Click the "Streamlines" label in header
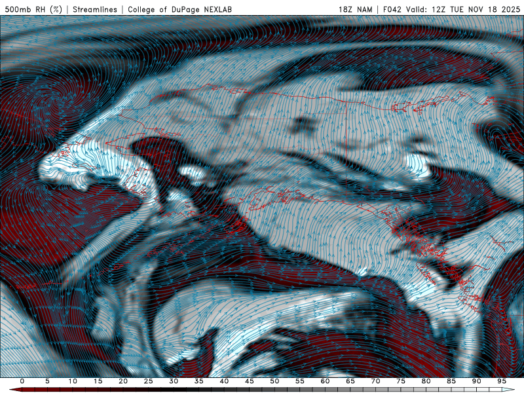The height and width of the screenshot is (393, 524). 95,9
